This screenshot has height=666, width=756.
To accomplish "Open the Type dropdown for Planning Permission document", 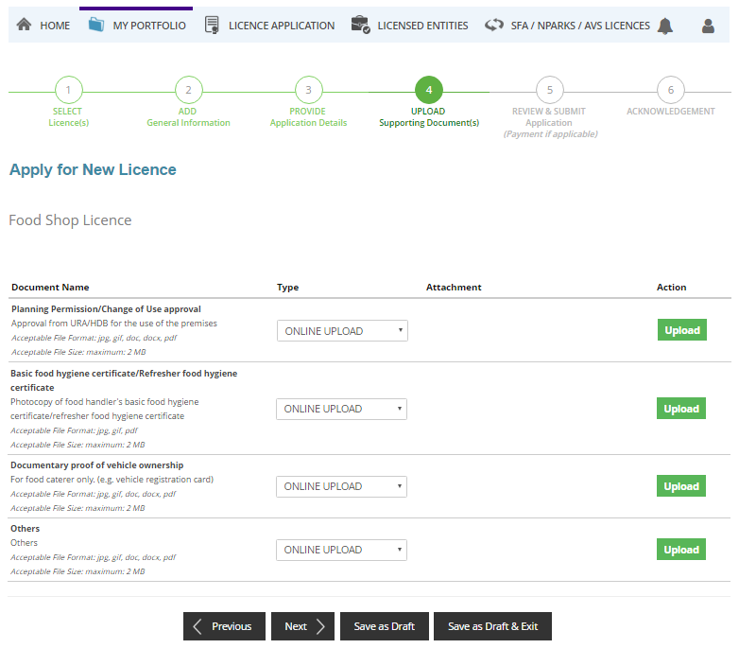I will 341,330.
